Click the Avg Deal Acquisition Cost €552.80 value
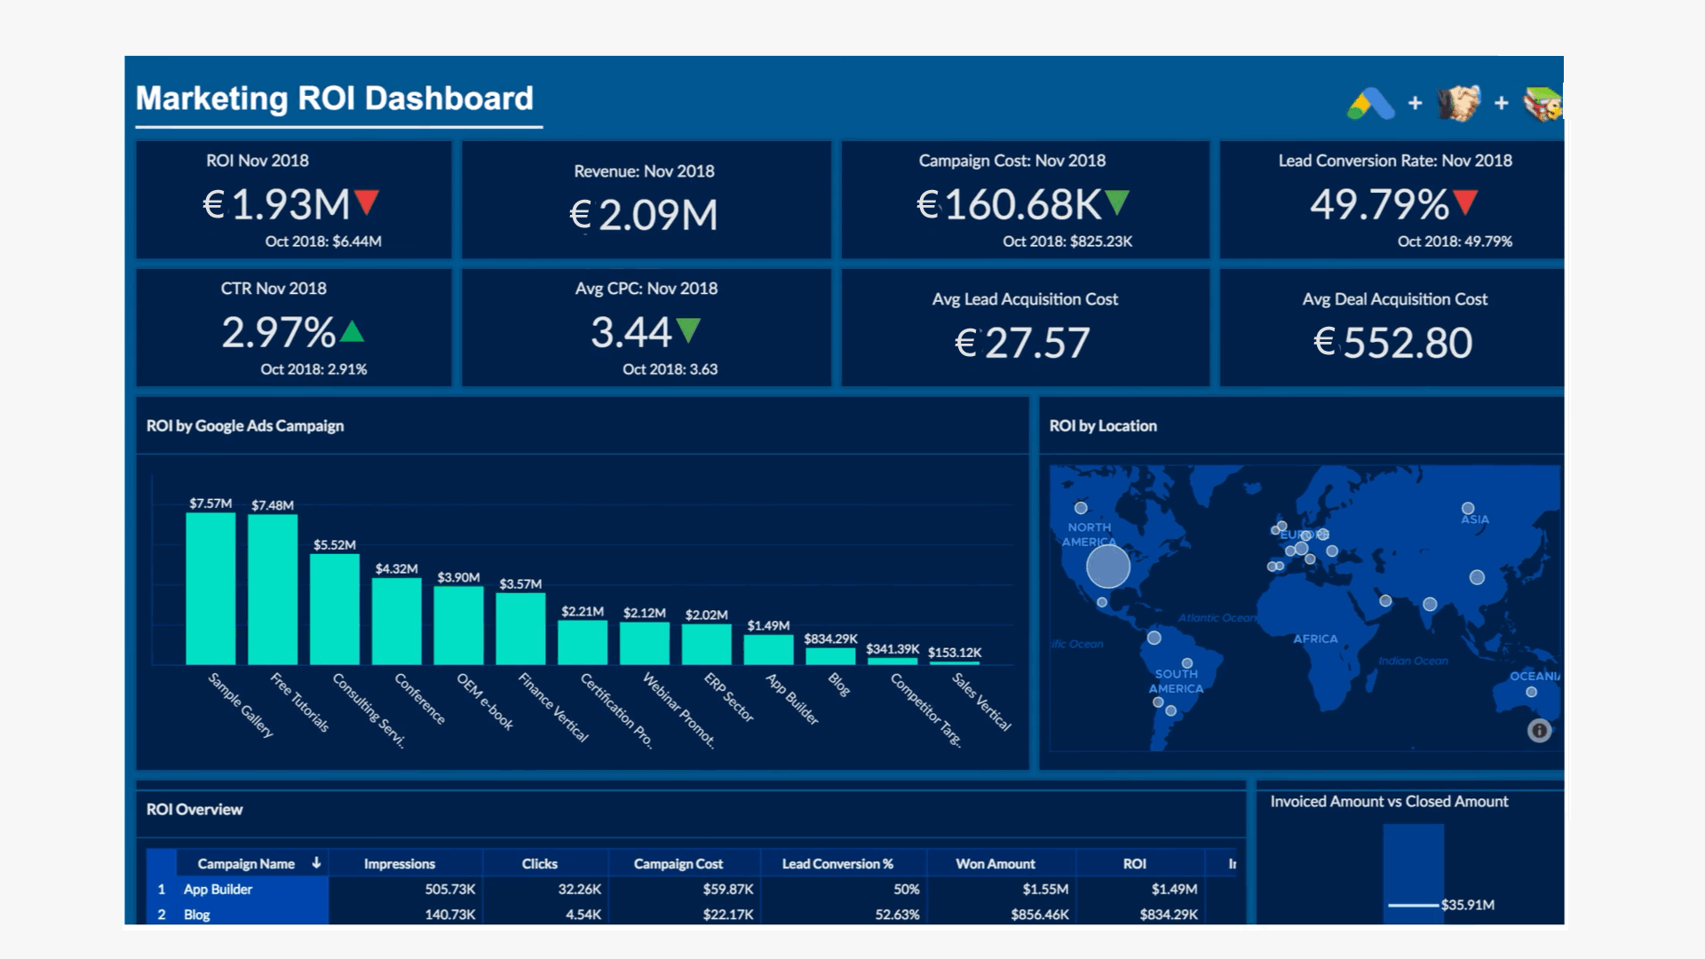1705x959 pixels. [x=1393, y=343]
